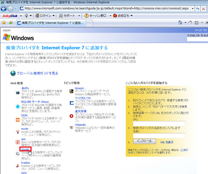
Task: Open the ログイン dropdown arrow
Action: 54,15
